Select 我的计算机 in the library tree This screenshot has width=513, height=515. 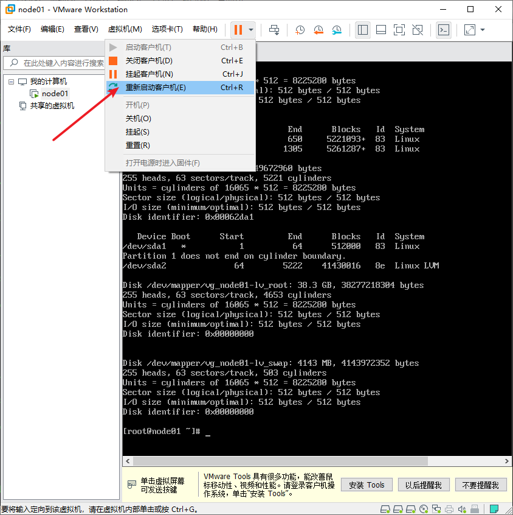pyautogui.click(x=48, y=82)
